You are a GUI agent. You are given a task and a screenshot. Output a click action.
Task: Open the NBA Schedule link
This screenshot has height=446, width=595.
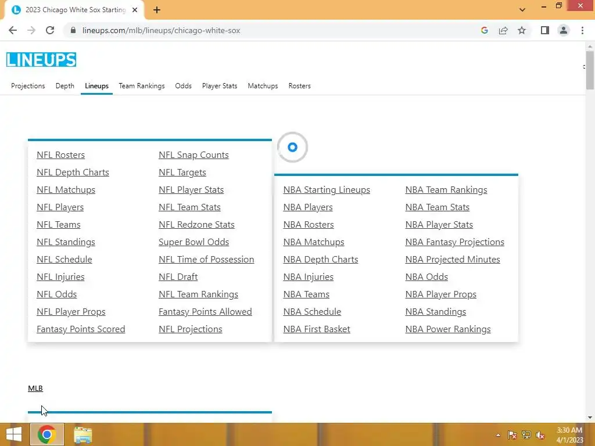[x=312, y=312]
